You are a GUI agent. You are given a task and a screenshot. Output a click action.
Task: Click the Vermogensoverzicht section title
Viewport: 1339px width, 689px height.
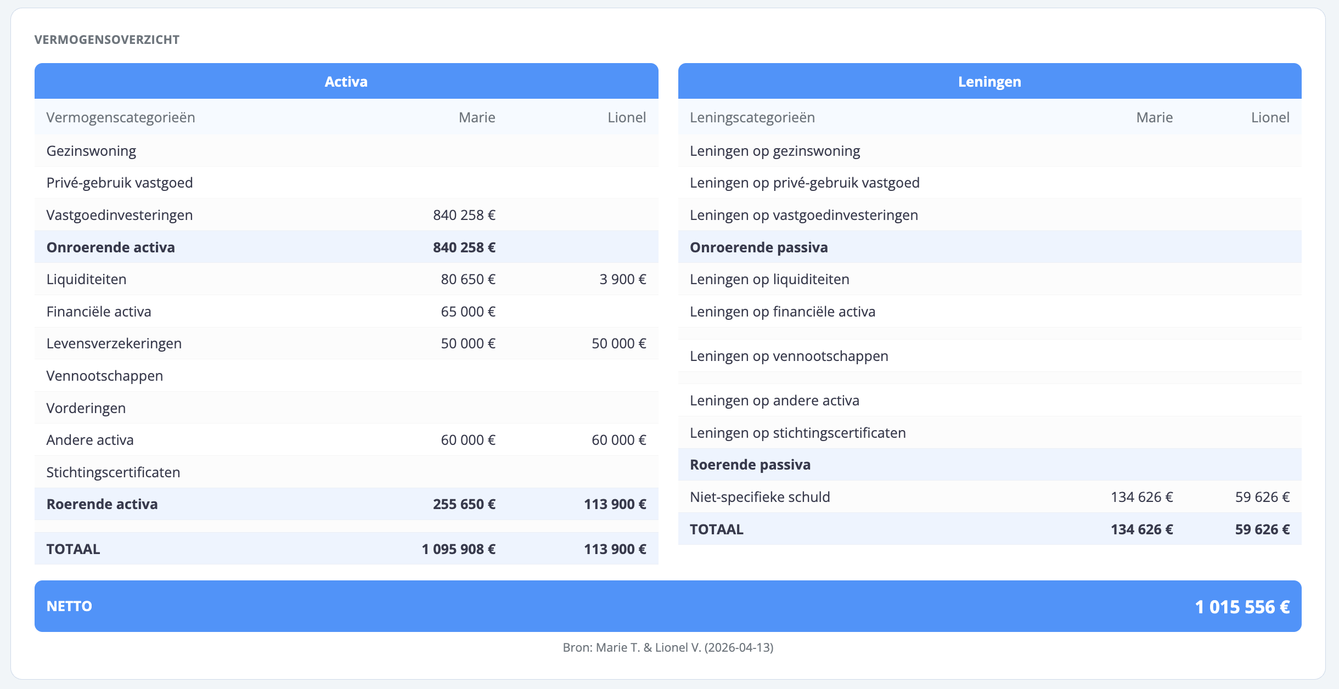tap(107, 39)
